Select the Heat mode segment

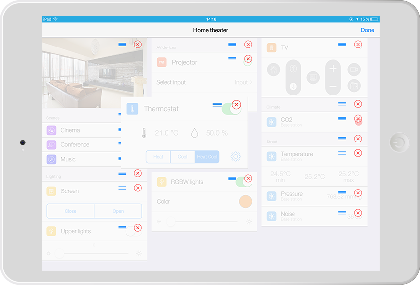click(x=158, y=157)
